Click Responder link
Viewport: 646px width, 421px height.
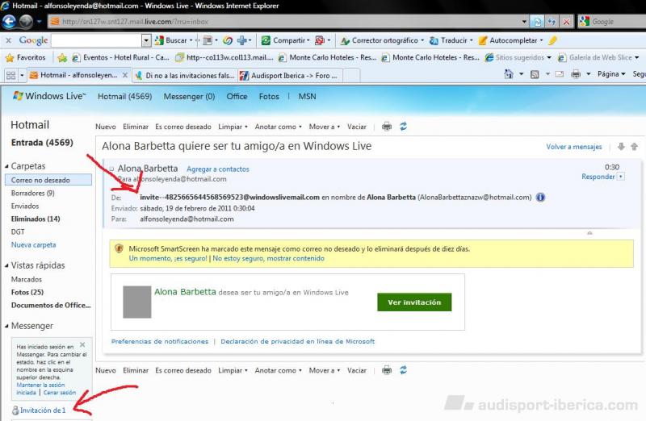click(x=598, y=177)
